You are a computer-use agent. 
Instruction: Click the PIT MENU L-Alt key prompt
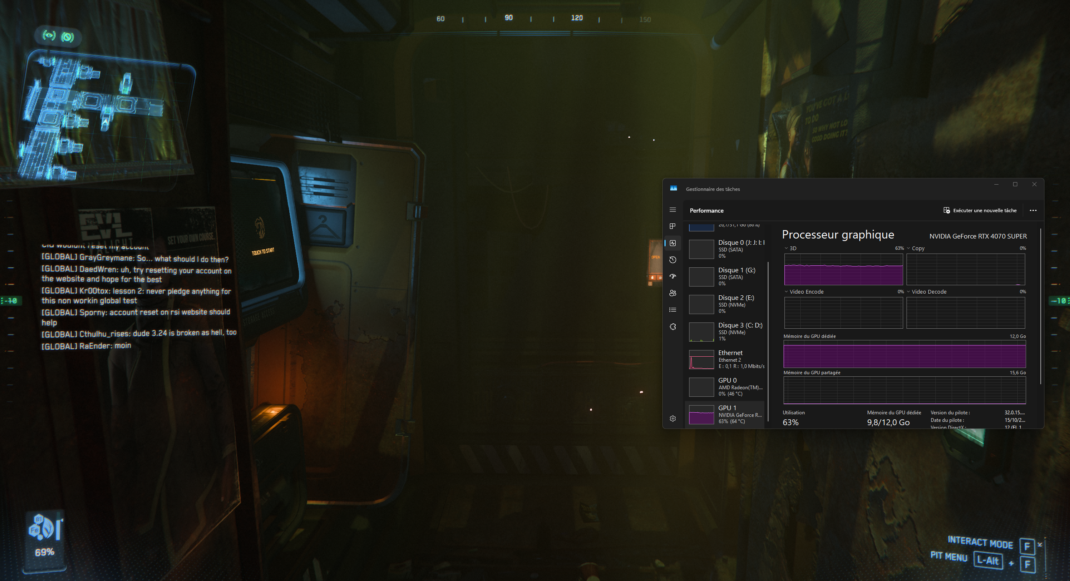click(x=988, y=560)
